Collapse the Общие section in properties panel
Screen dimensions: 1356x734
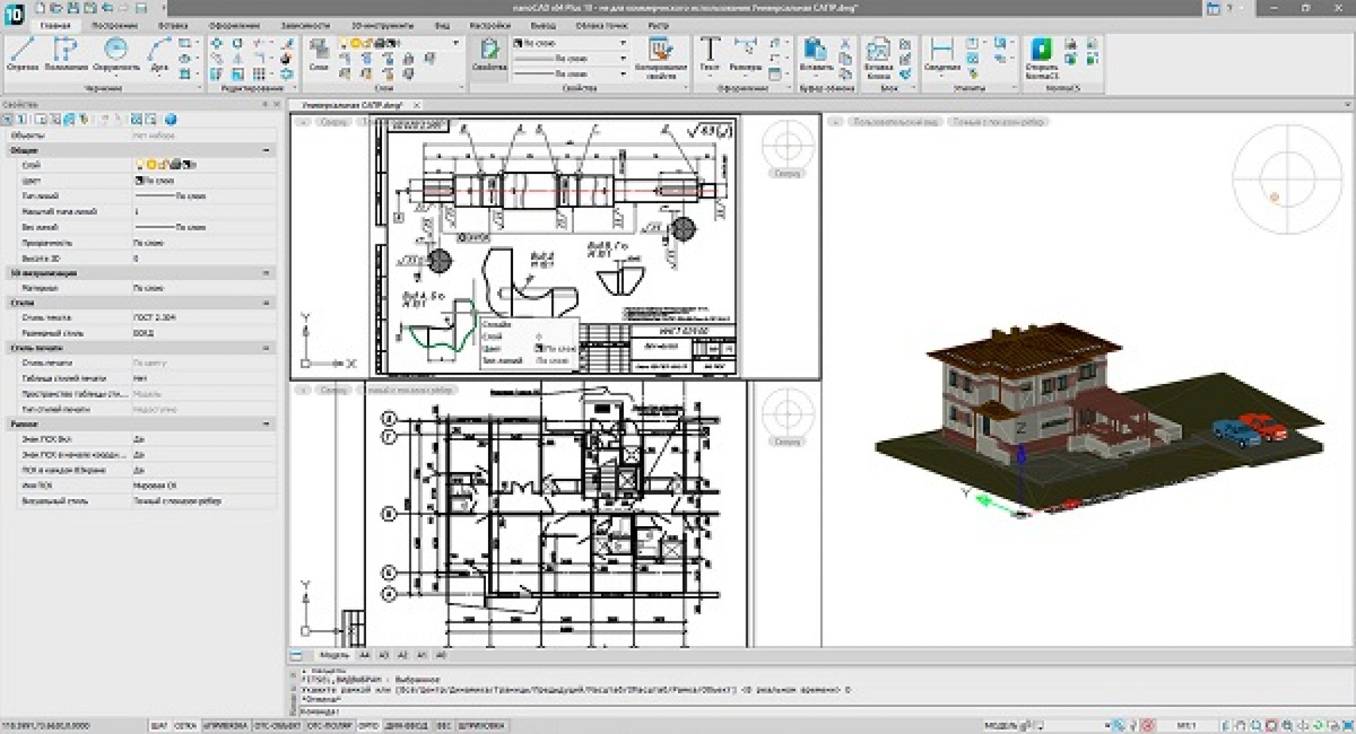[x=266, y=150]
